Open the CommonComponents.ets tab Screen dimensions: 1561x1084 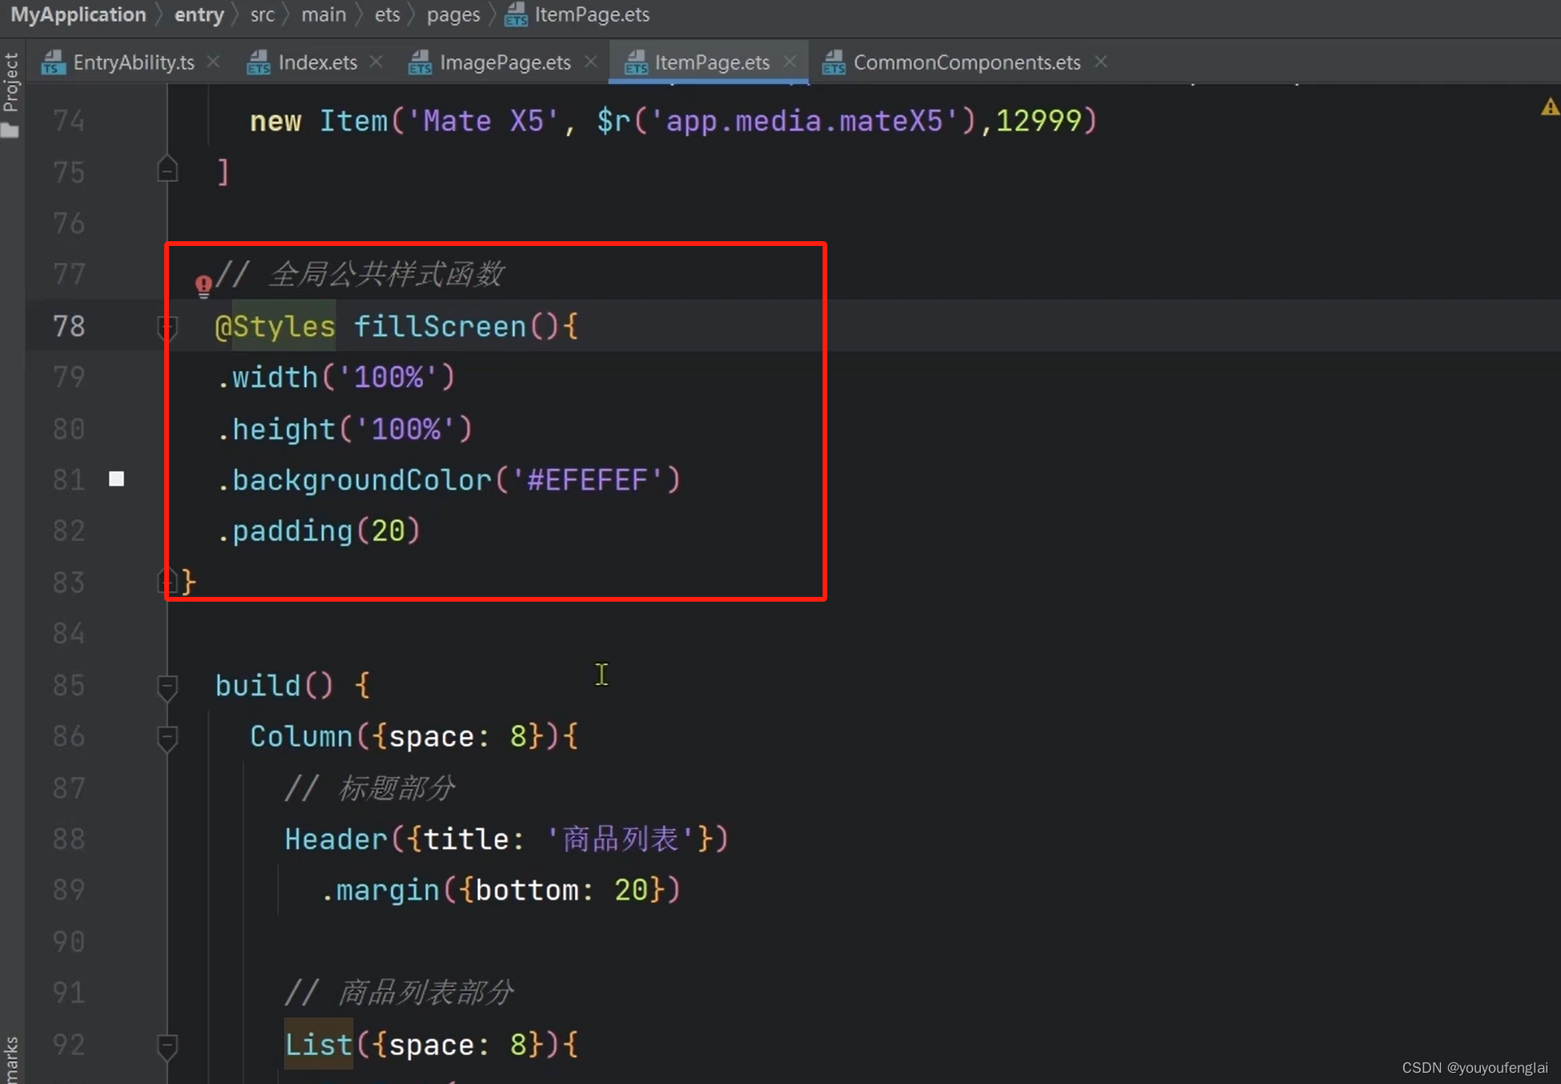[967, 62]
